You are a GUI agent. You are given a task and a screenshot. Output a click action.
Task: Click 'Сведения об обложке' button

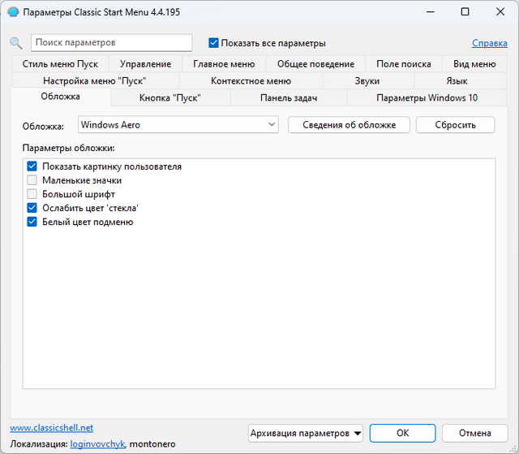coord(349,124)
